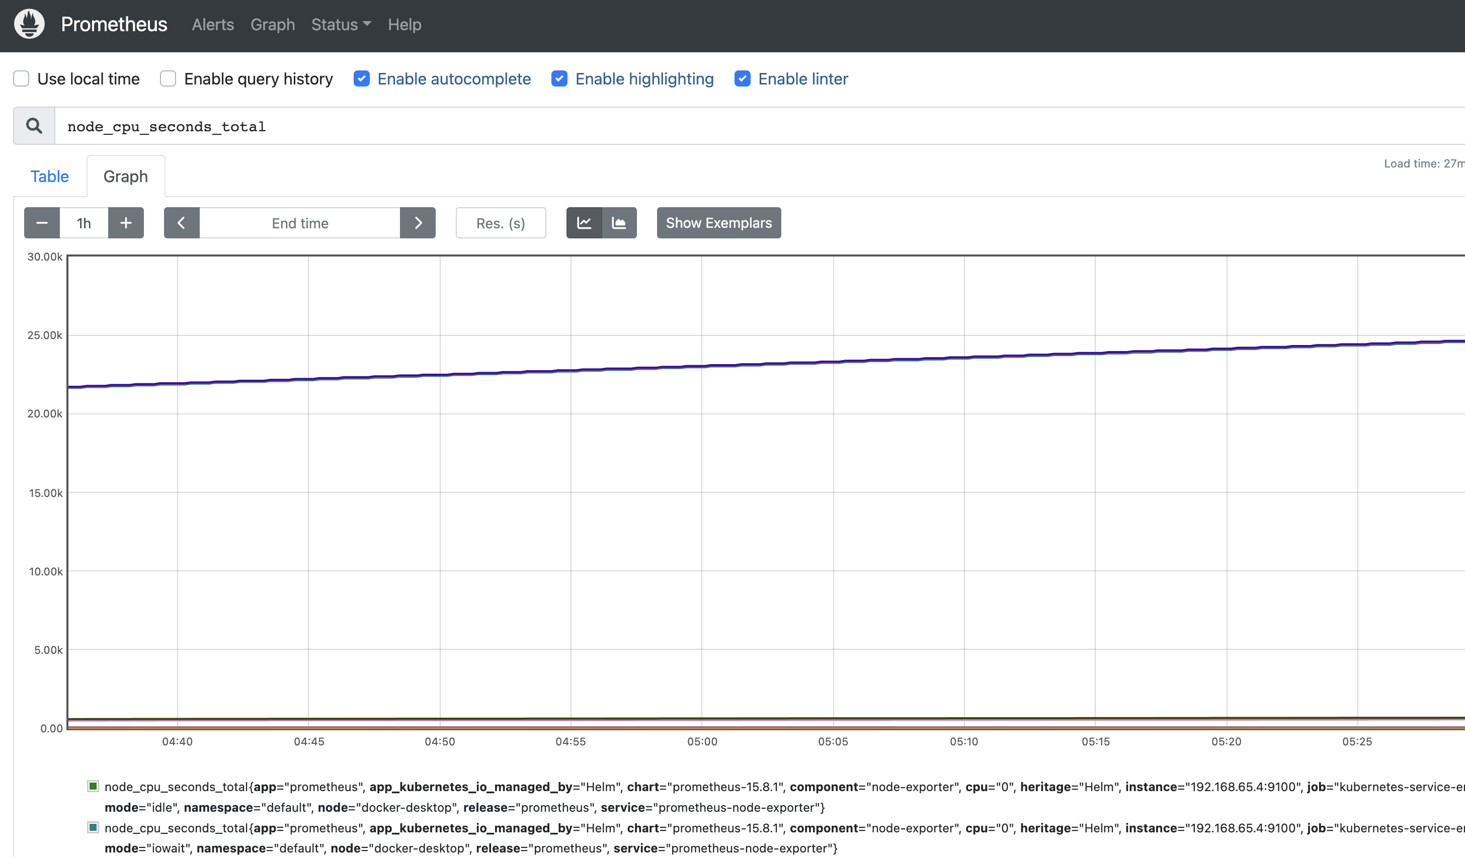Screen dimensions: 1465x857
Task: Go to the previous end time with the left chevron
Action: coord(182,222)
